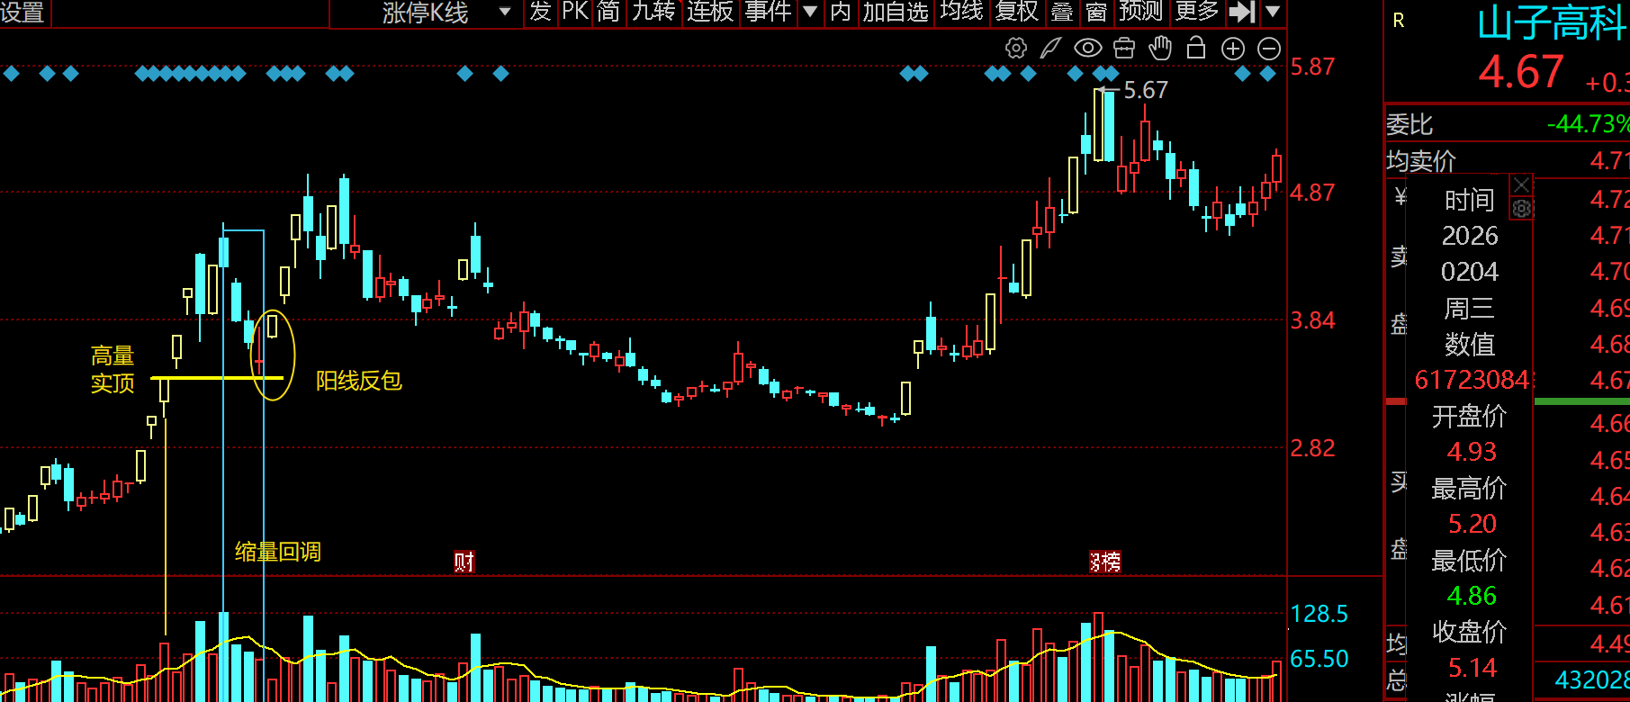Screen dimensions: 1630x702
Task: Close the floating date info panel
Action: tap(1521, 184)
